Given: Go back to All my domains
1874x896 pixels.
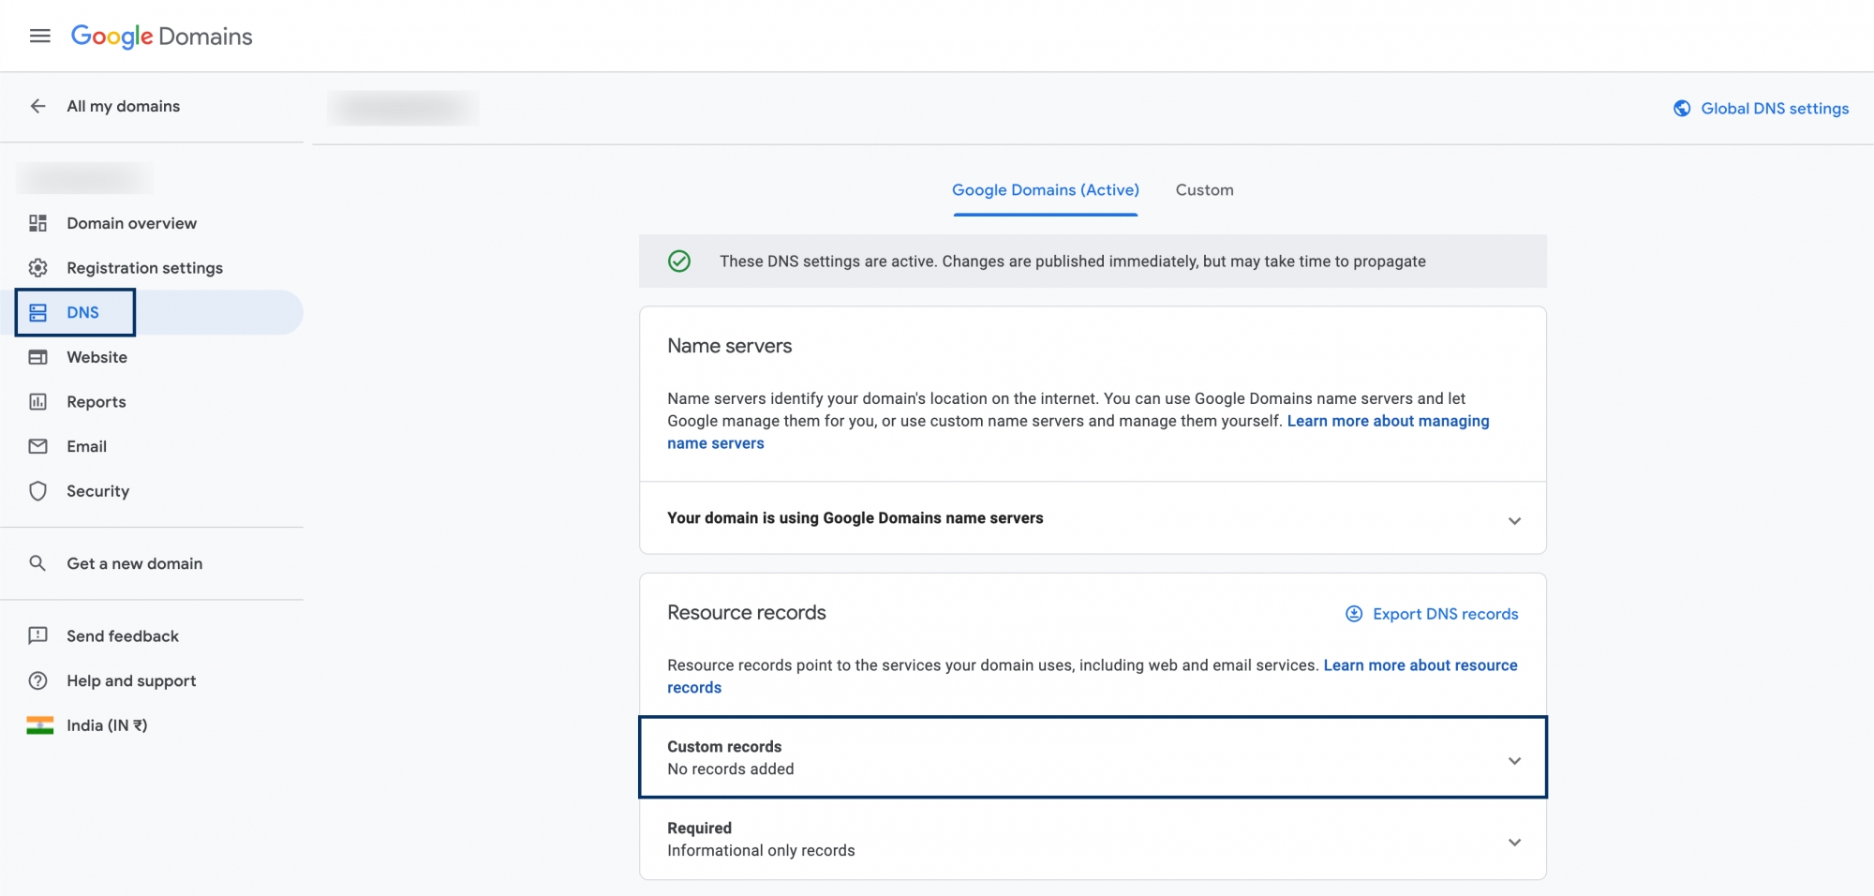Looking at the screenshot, I should click(x=123, y=106).
